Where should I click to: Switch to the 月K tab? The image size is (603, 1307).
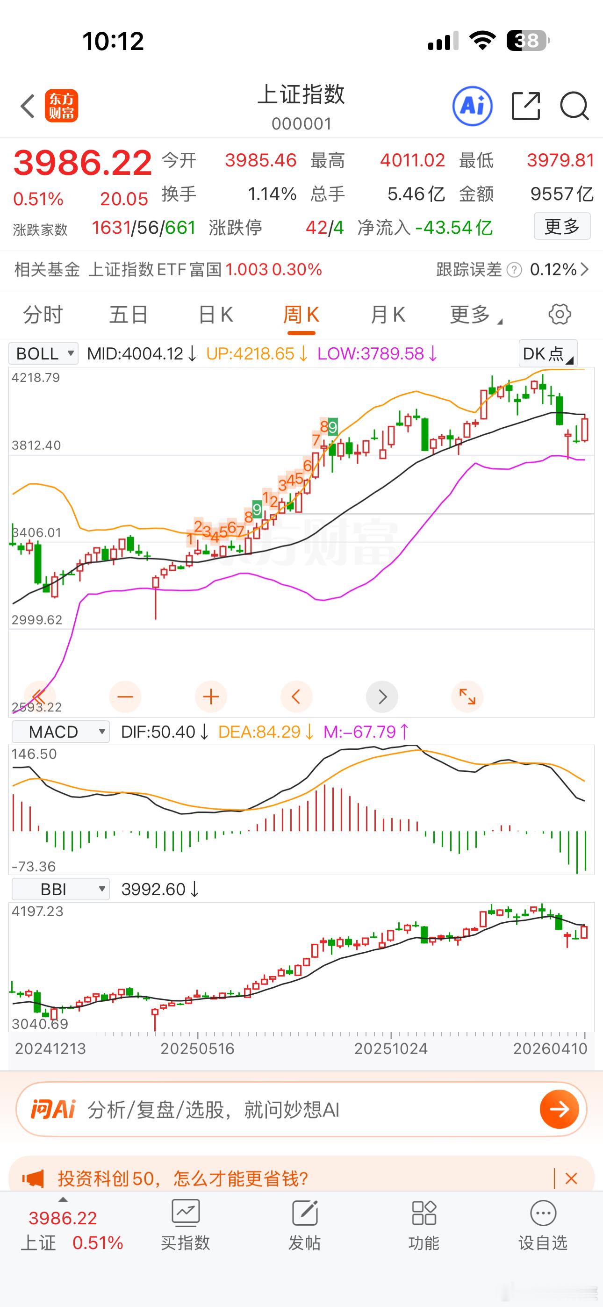[x=388, y=315]
